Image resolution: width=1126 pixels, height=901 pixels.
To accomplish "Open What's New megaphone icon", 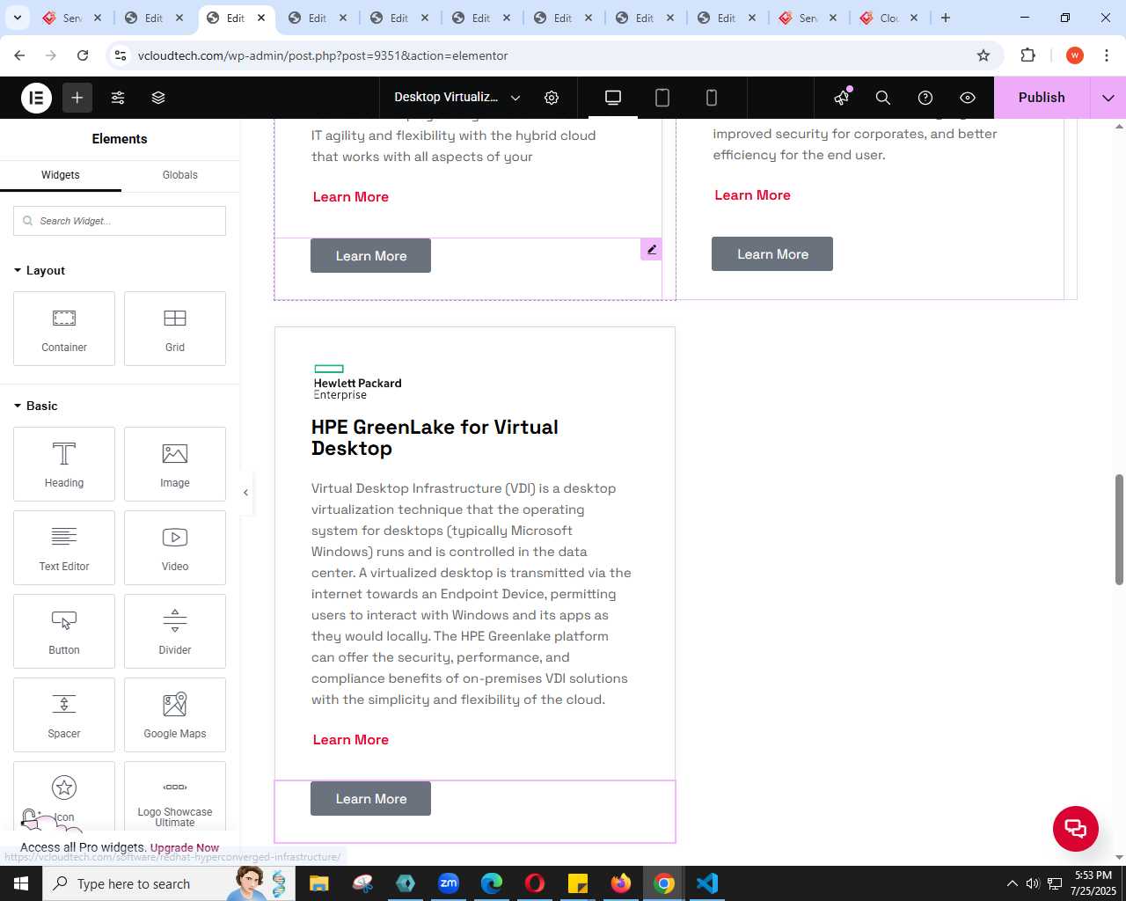I will tap(842, 98).
